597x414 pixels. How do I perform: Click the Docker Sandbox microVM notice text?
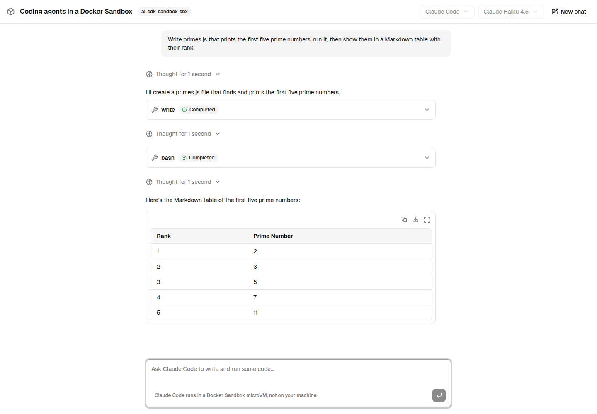tap(235, 395)
